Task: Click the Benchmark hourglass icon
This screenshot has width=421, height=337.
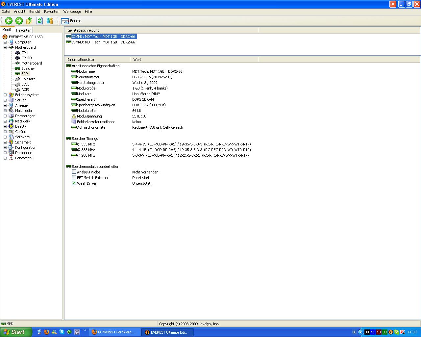Action: [x=11, y=158]
